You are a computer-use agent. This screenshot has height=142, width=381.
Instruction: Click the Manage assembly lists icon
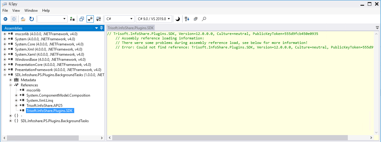tap(72, 19)
